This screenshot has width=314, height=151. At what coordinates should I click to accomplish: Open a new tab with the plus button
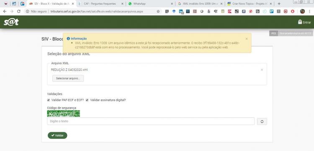click(x=279, y=4)
